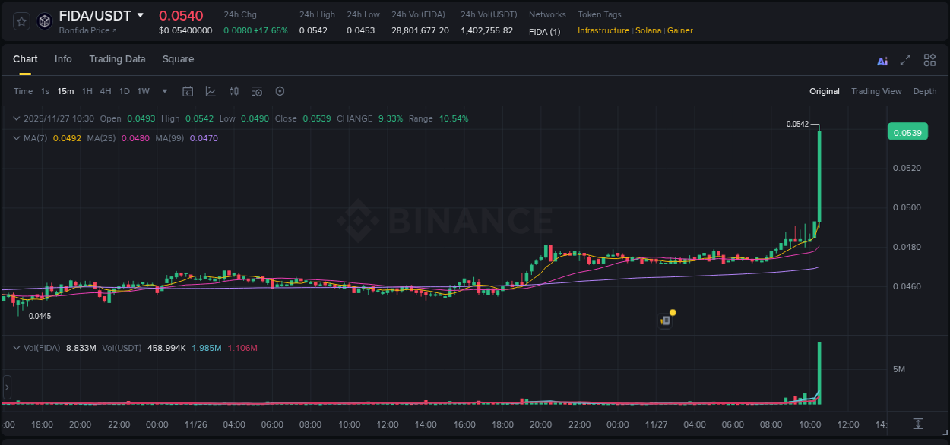Click the order visualization candles icon
950x445 pixels.
click(x=233, y=91)
